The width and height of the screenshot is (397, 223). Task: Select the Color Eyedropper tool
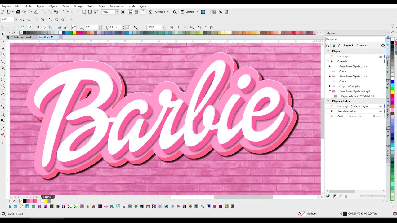tap(3, 128)
